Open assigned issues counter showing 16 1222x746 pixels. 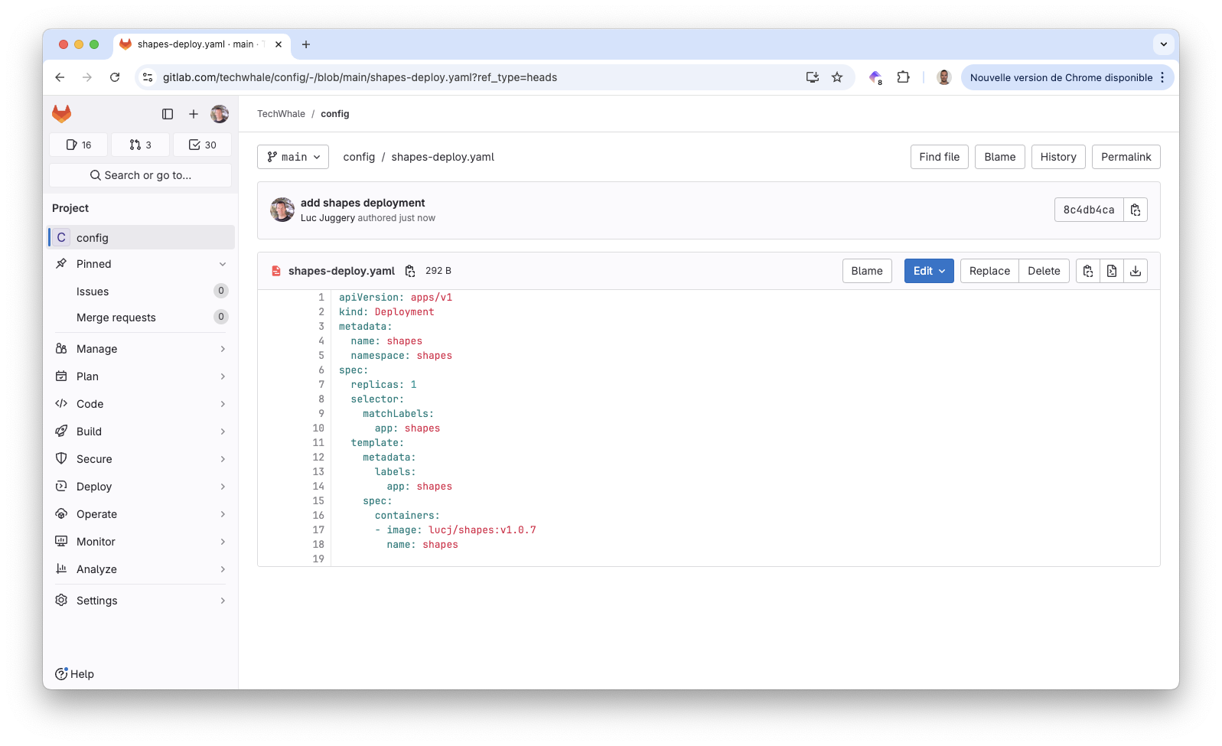79,145
